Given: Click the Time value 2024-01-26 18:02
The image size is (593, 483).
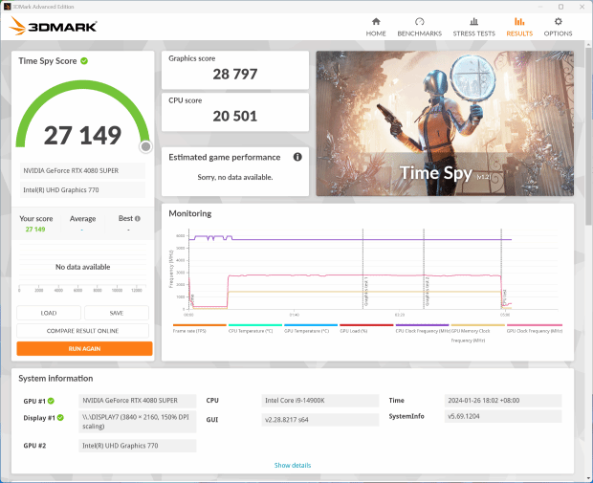Looking at the screenshot, I should [503, 401].
